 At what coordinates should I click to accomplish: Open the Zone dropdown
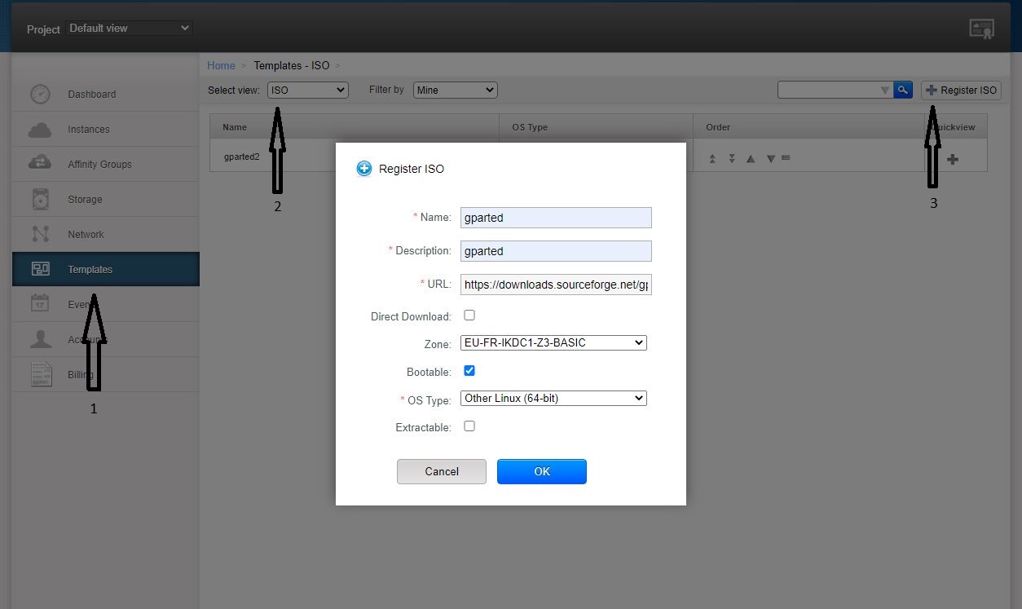553,342
